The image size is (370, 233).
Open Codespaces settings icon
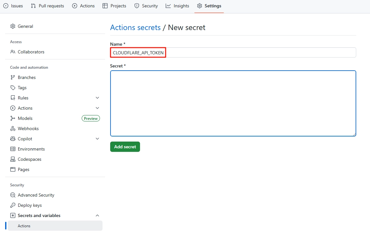click(13, 159)
